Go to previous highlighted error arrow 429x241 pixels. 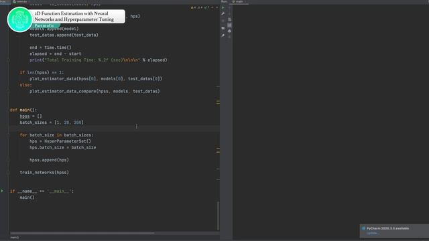[212, 7]
